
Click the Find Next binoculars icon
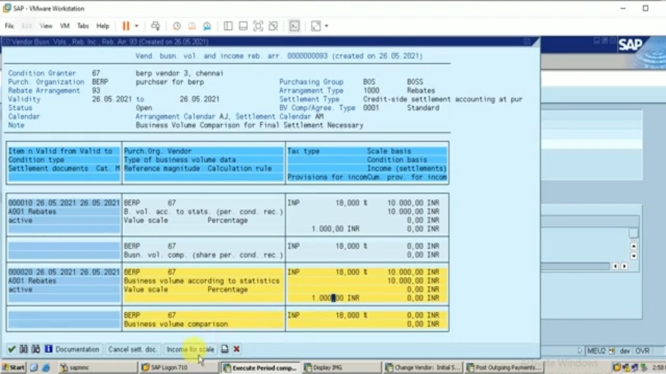(x=35, y=349)
